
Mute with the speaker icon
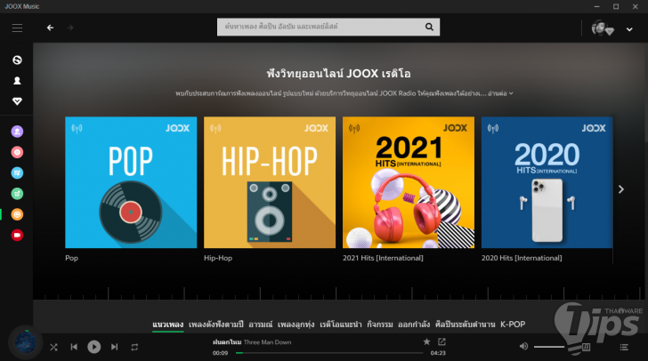tap(523, 346)
